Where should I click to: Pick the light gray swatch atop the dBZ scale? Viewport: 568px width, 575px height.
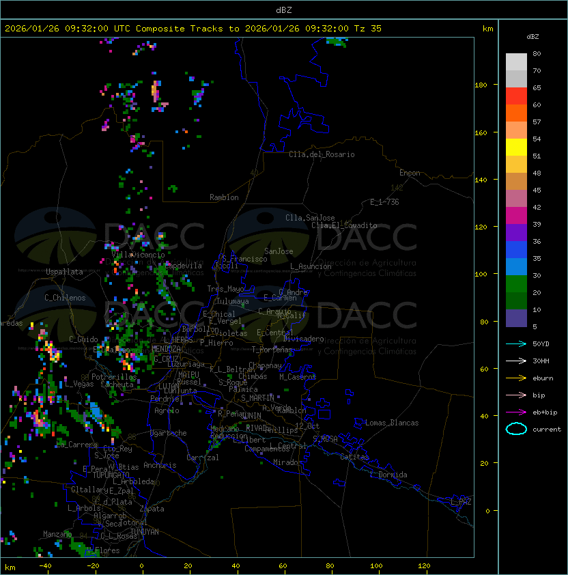click(516, 61)
